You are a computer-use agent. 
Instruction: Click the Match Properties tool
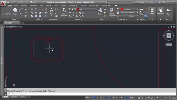(x=112, y=12)
